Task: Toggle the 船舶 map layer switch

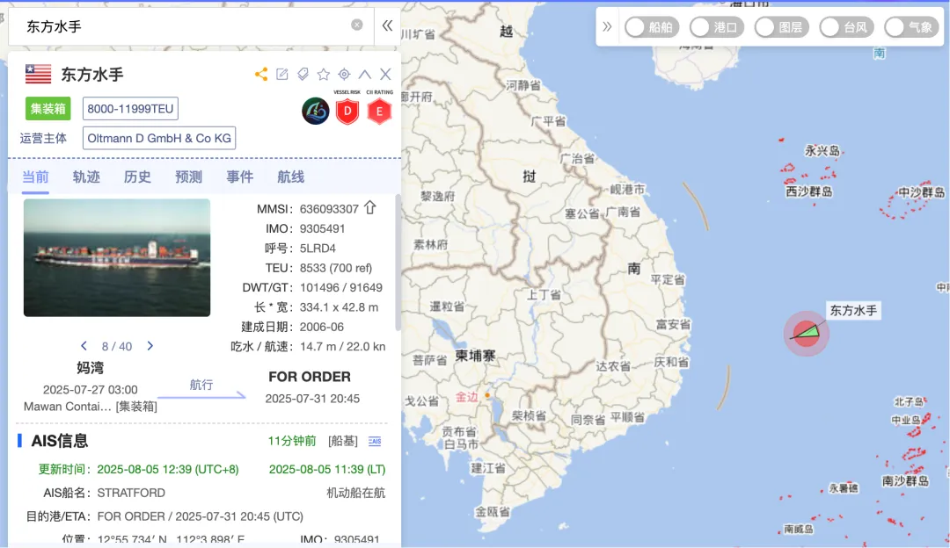Action: (651, 27)
